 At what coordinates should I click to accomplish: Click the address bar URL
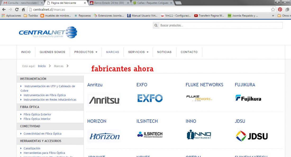pos(49,10)
